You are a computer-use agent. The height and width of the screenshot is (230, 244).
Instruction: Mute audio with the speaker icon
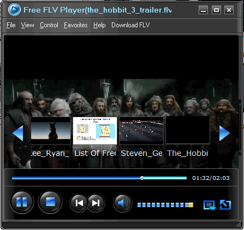(123, 203)
